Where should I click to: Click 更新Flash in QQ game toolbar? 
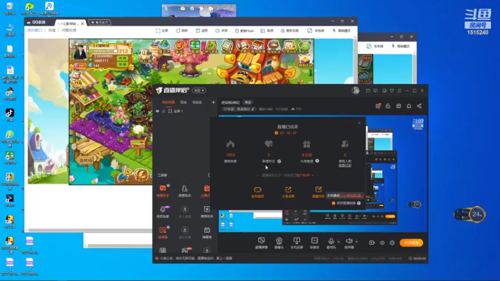click(244, 31)
